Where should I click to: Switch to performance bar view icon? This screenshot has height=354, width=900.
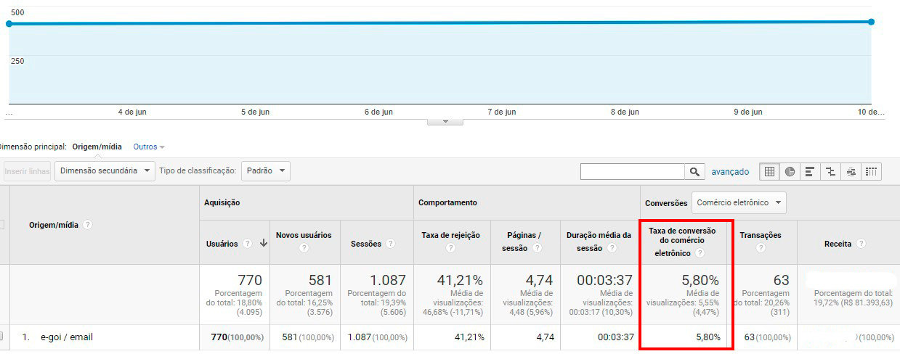tap(810, 172)
